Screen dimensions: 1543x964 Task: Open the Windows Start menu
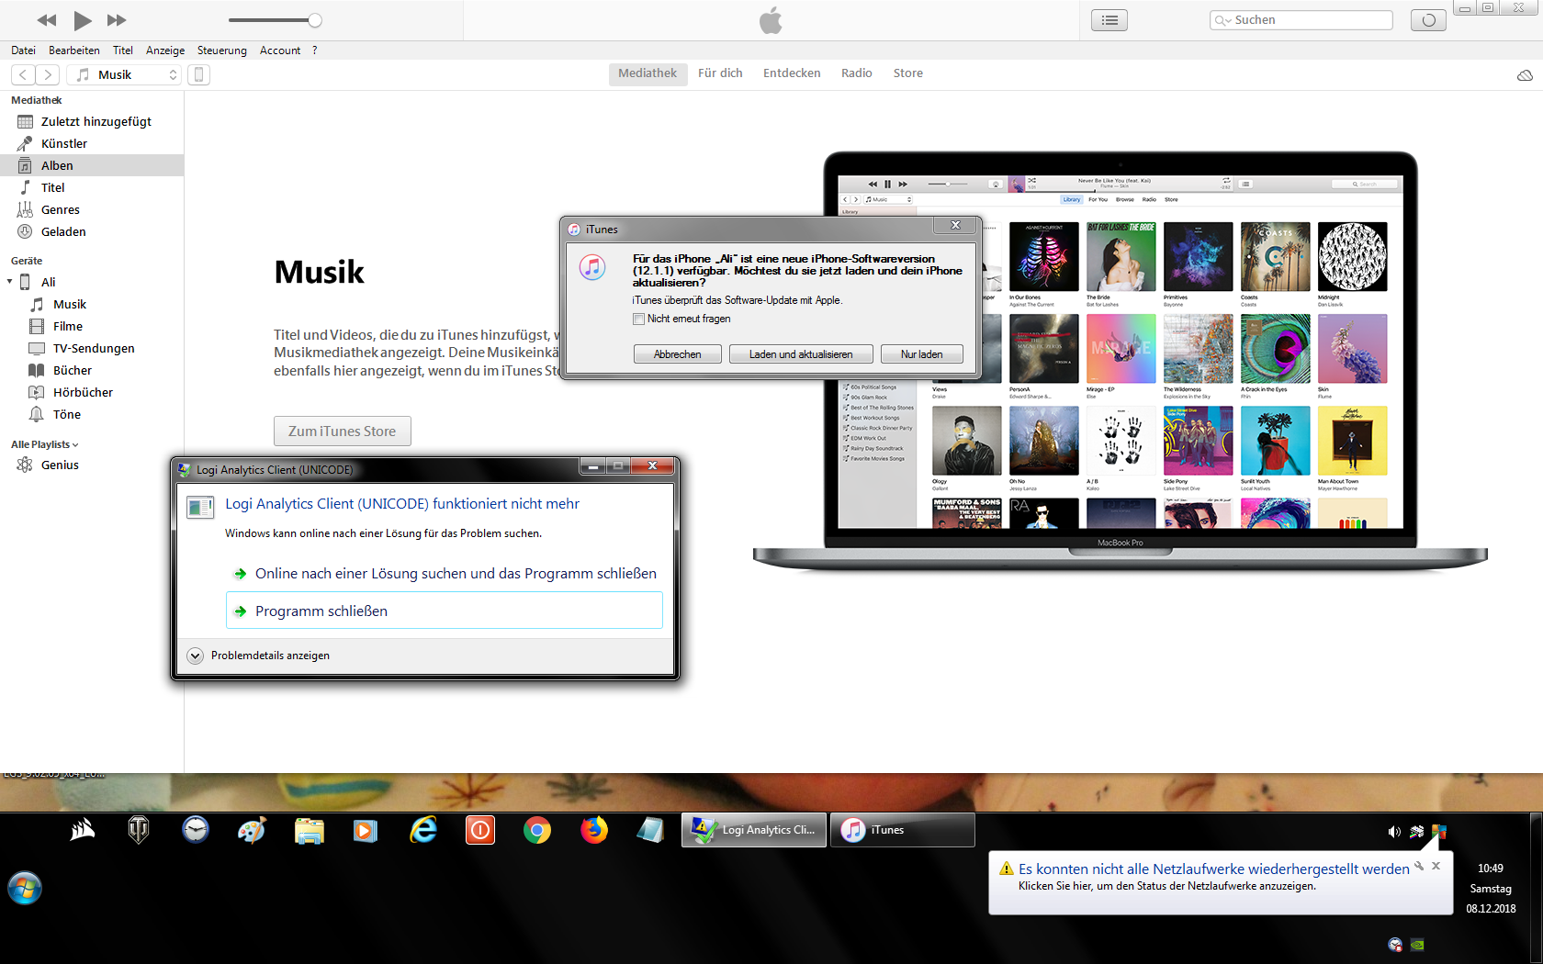click(x=25, y=888)
